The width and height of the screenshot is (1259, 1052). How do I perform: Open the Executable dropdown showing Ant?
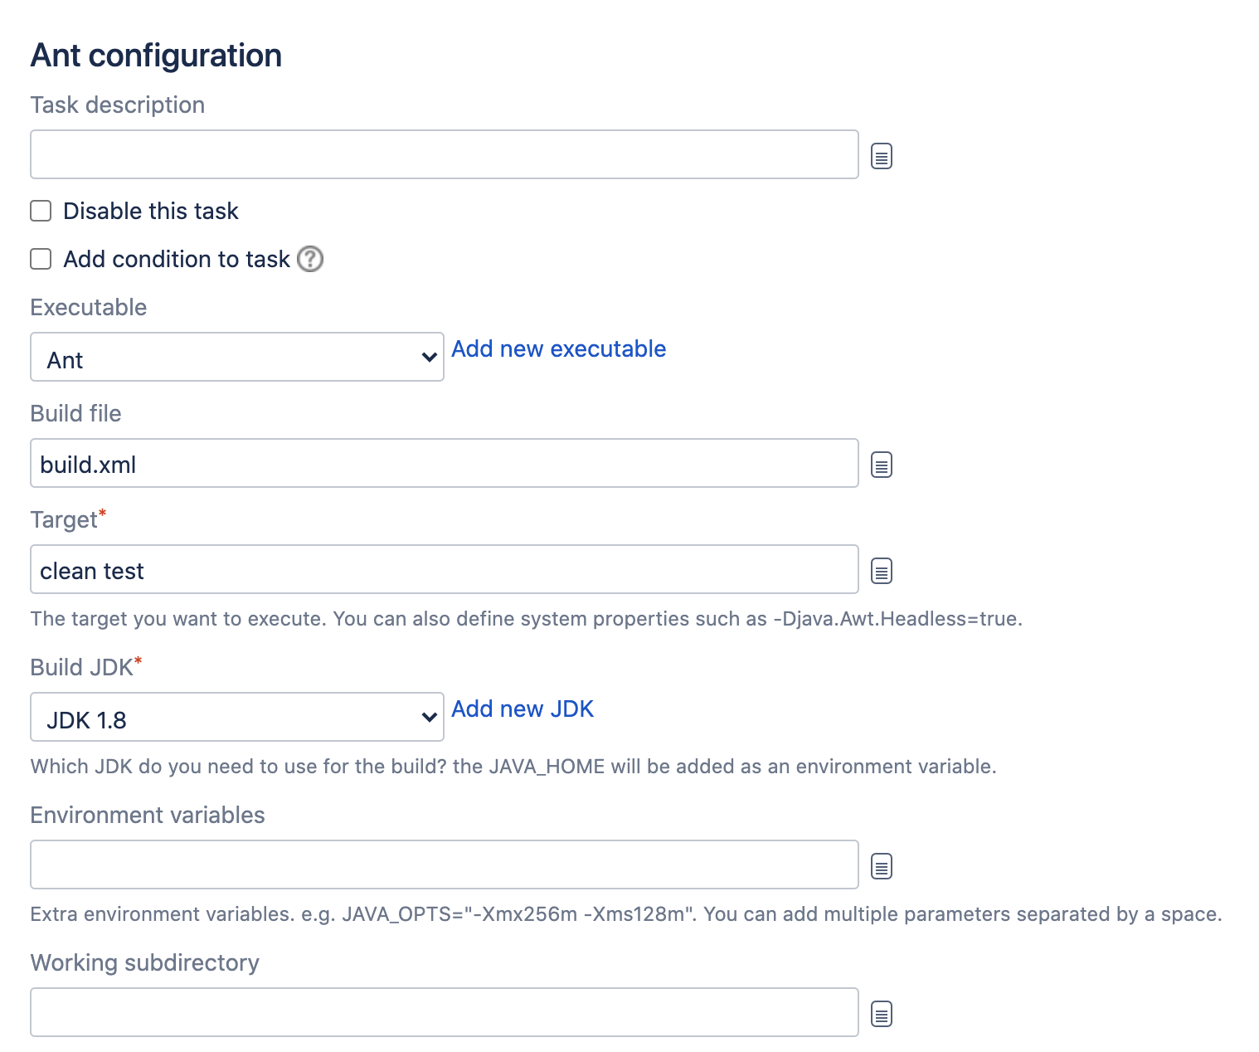237,358
